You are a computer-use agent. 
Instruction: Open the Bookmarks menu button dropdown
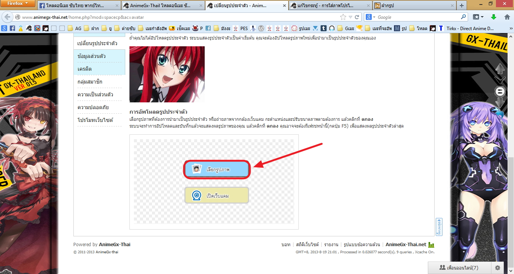tap(478, 17)
